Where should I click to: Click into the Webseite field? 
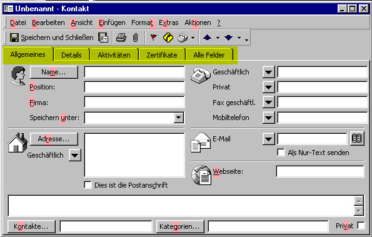(320, 171)
